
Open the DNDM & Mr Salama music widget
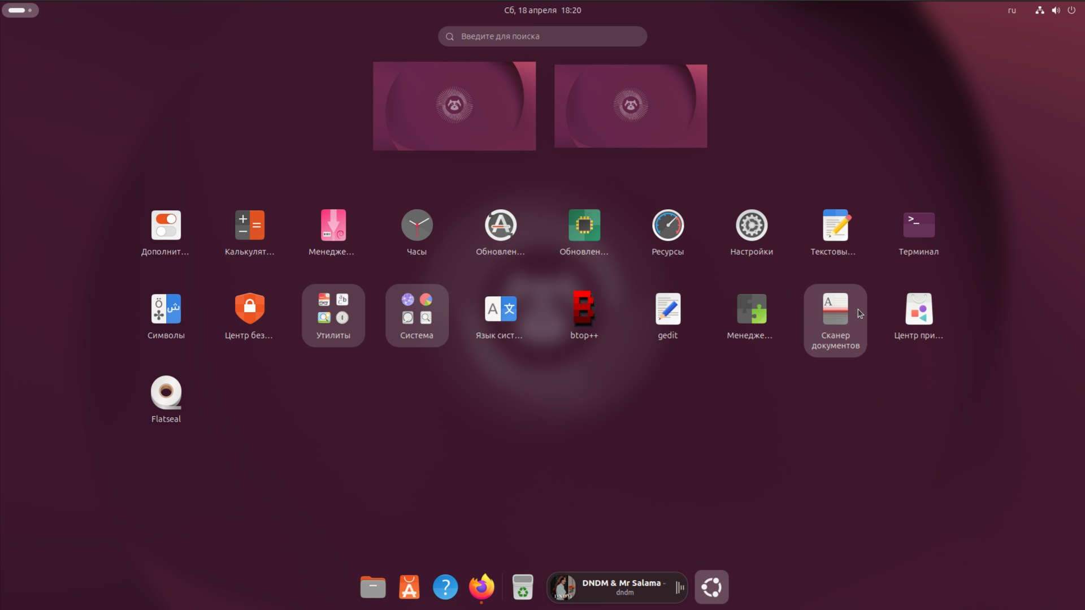(x=616, y=587)
